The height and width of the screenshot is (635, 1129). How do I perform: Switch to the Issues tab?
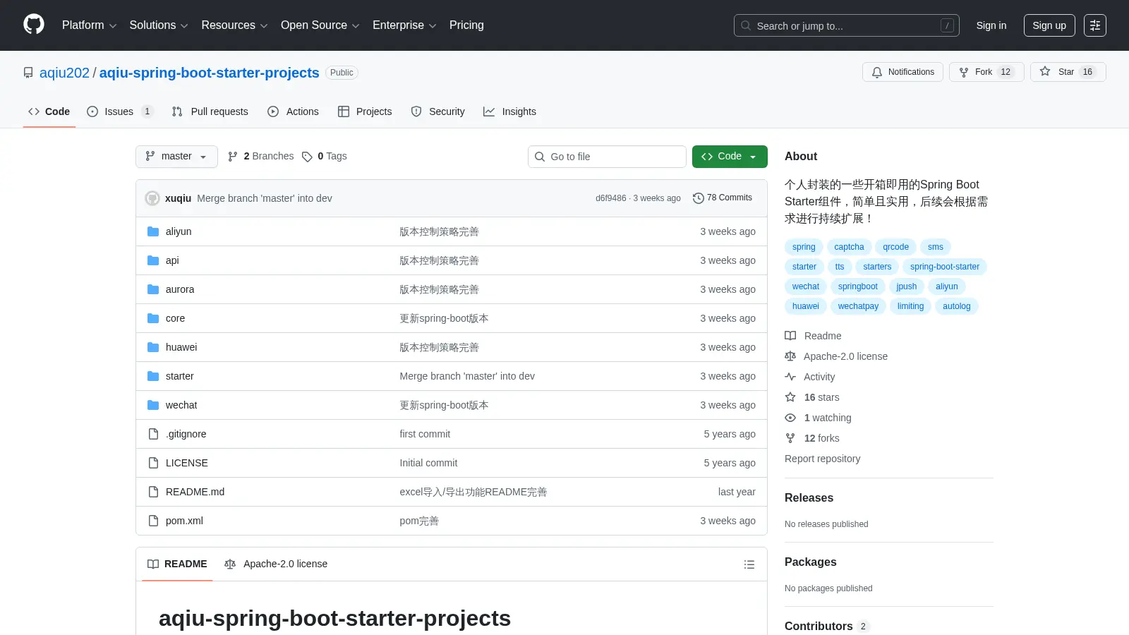click(x=119, y=111)
